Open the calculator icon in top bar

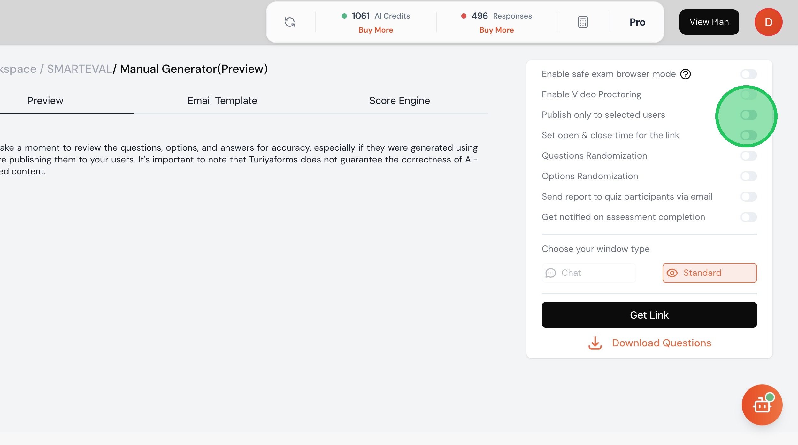click(x=583, y=22)
